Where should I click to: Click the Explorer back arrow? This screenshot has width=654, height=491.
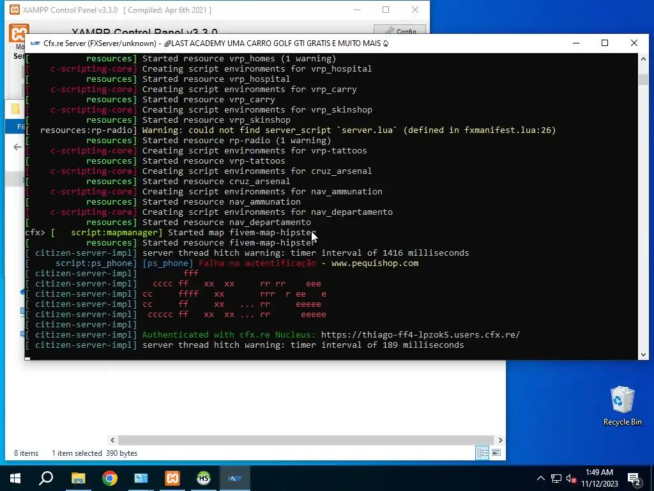point(17,147)
